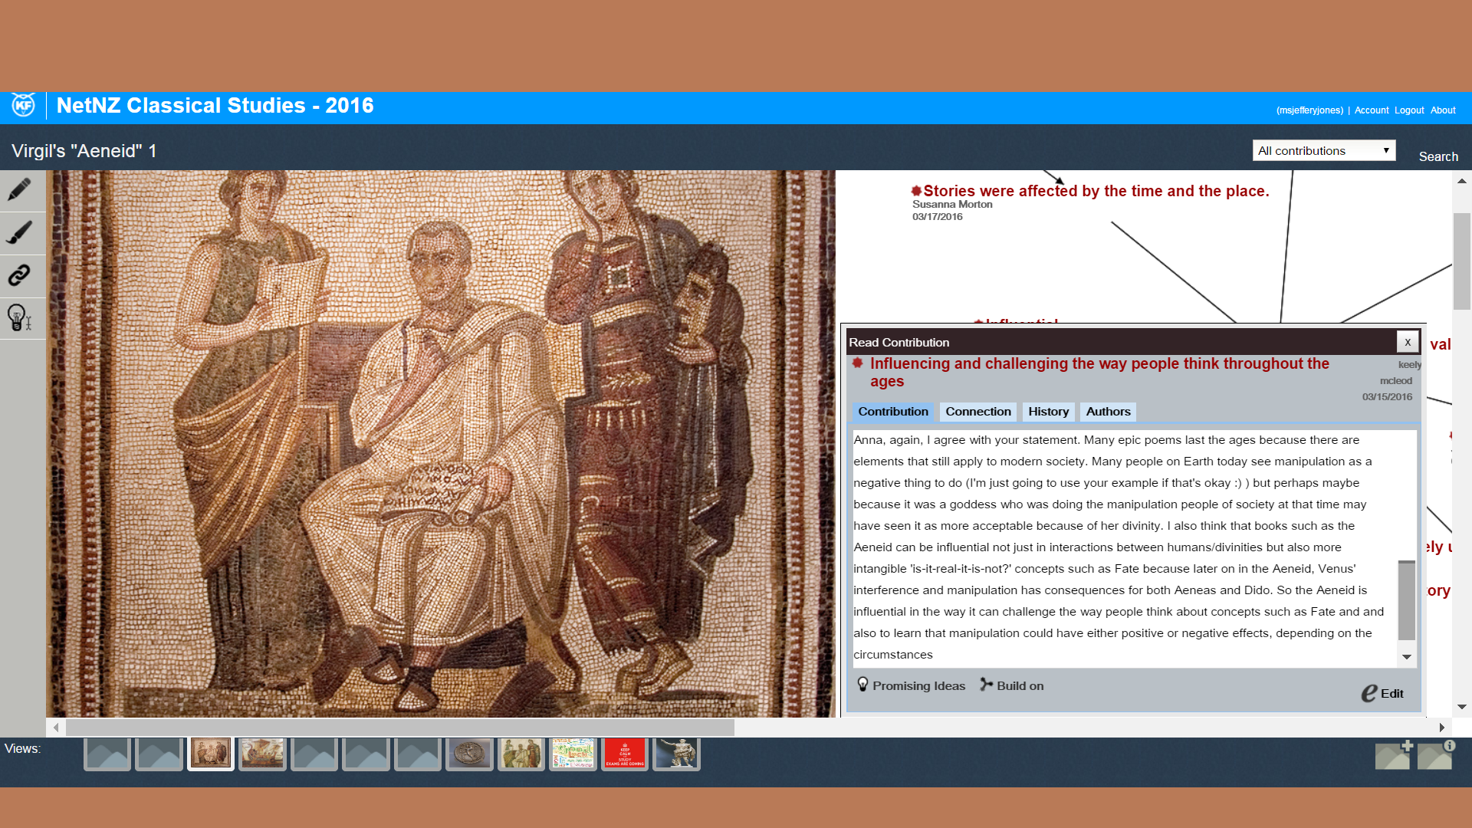The width and height of the screenshot is (1472, 828).
Task: Open the word cloud view thumbnail
Action: [573, 754]
